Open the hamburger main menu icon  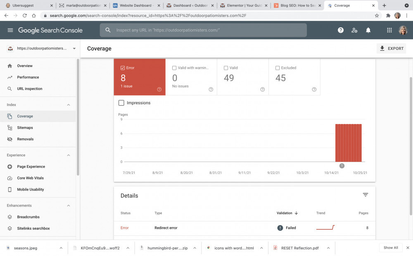point(10,30)
